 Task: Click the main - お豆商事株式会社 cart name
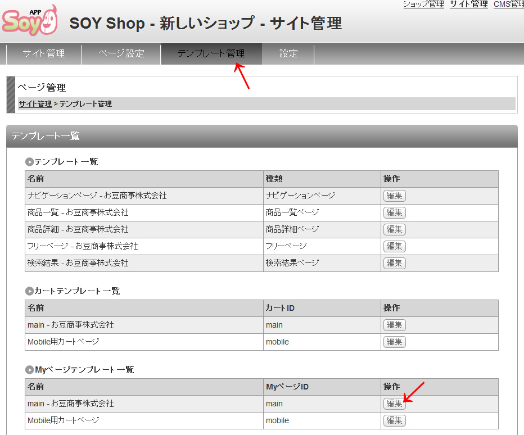[x=144, y=325]
